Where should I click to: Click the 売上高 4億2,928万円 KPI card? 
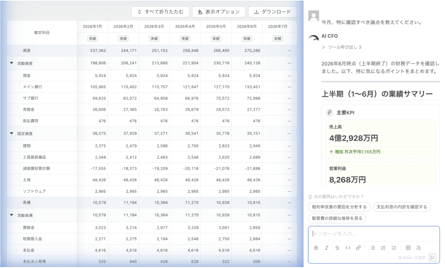click(x=380, y=139)
